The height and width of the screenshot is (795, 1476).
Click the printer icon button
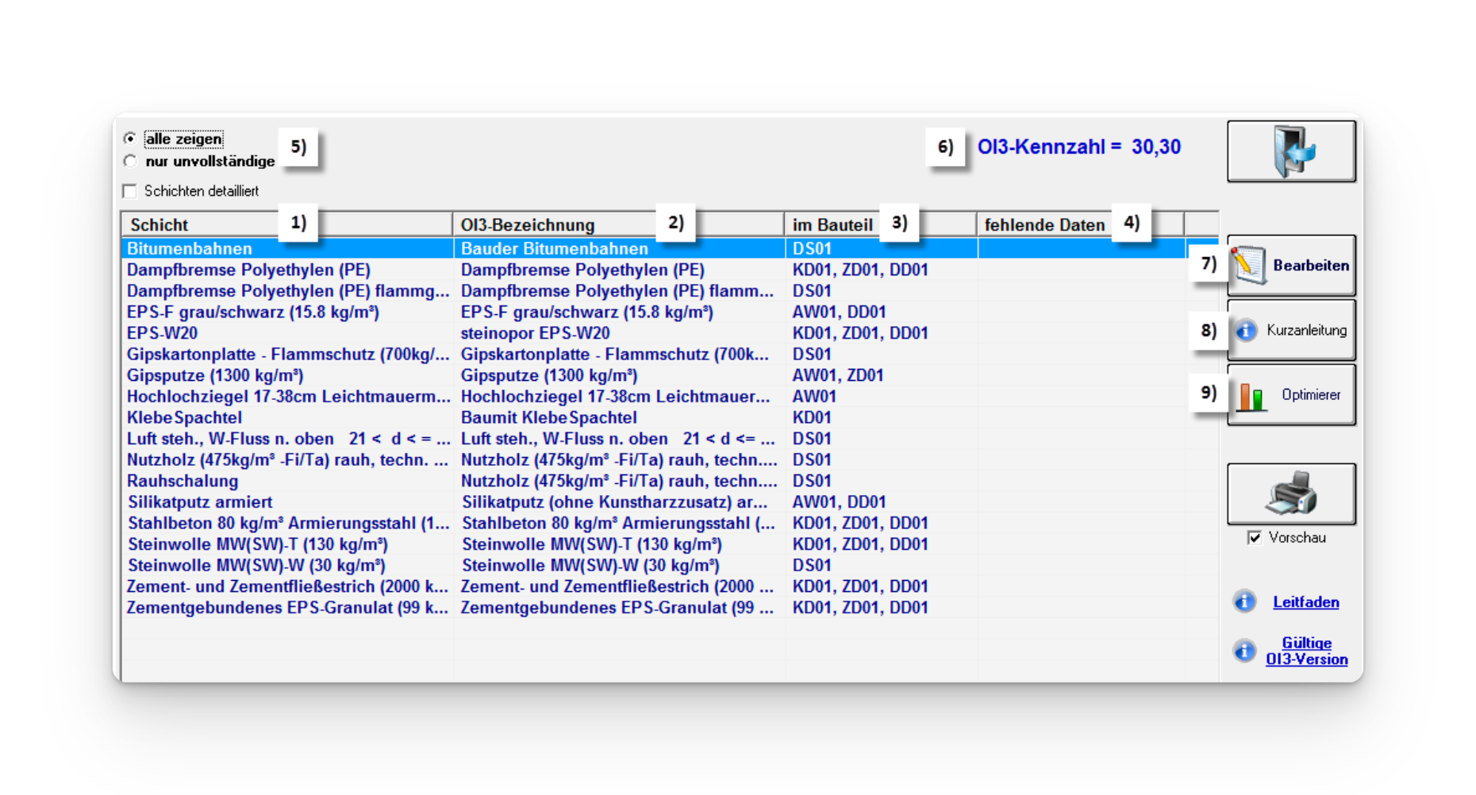pyautogui.click(x=1291, y=494)
